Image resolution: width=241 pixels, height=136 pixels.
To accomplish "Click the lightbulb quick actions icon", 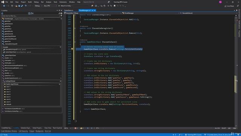I will click(72, 49).
